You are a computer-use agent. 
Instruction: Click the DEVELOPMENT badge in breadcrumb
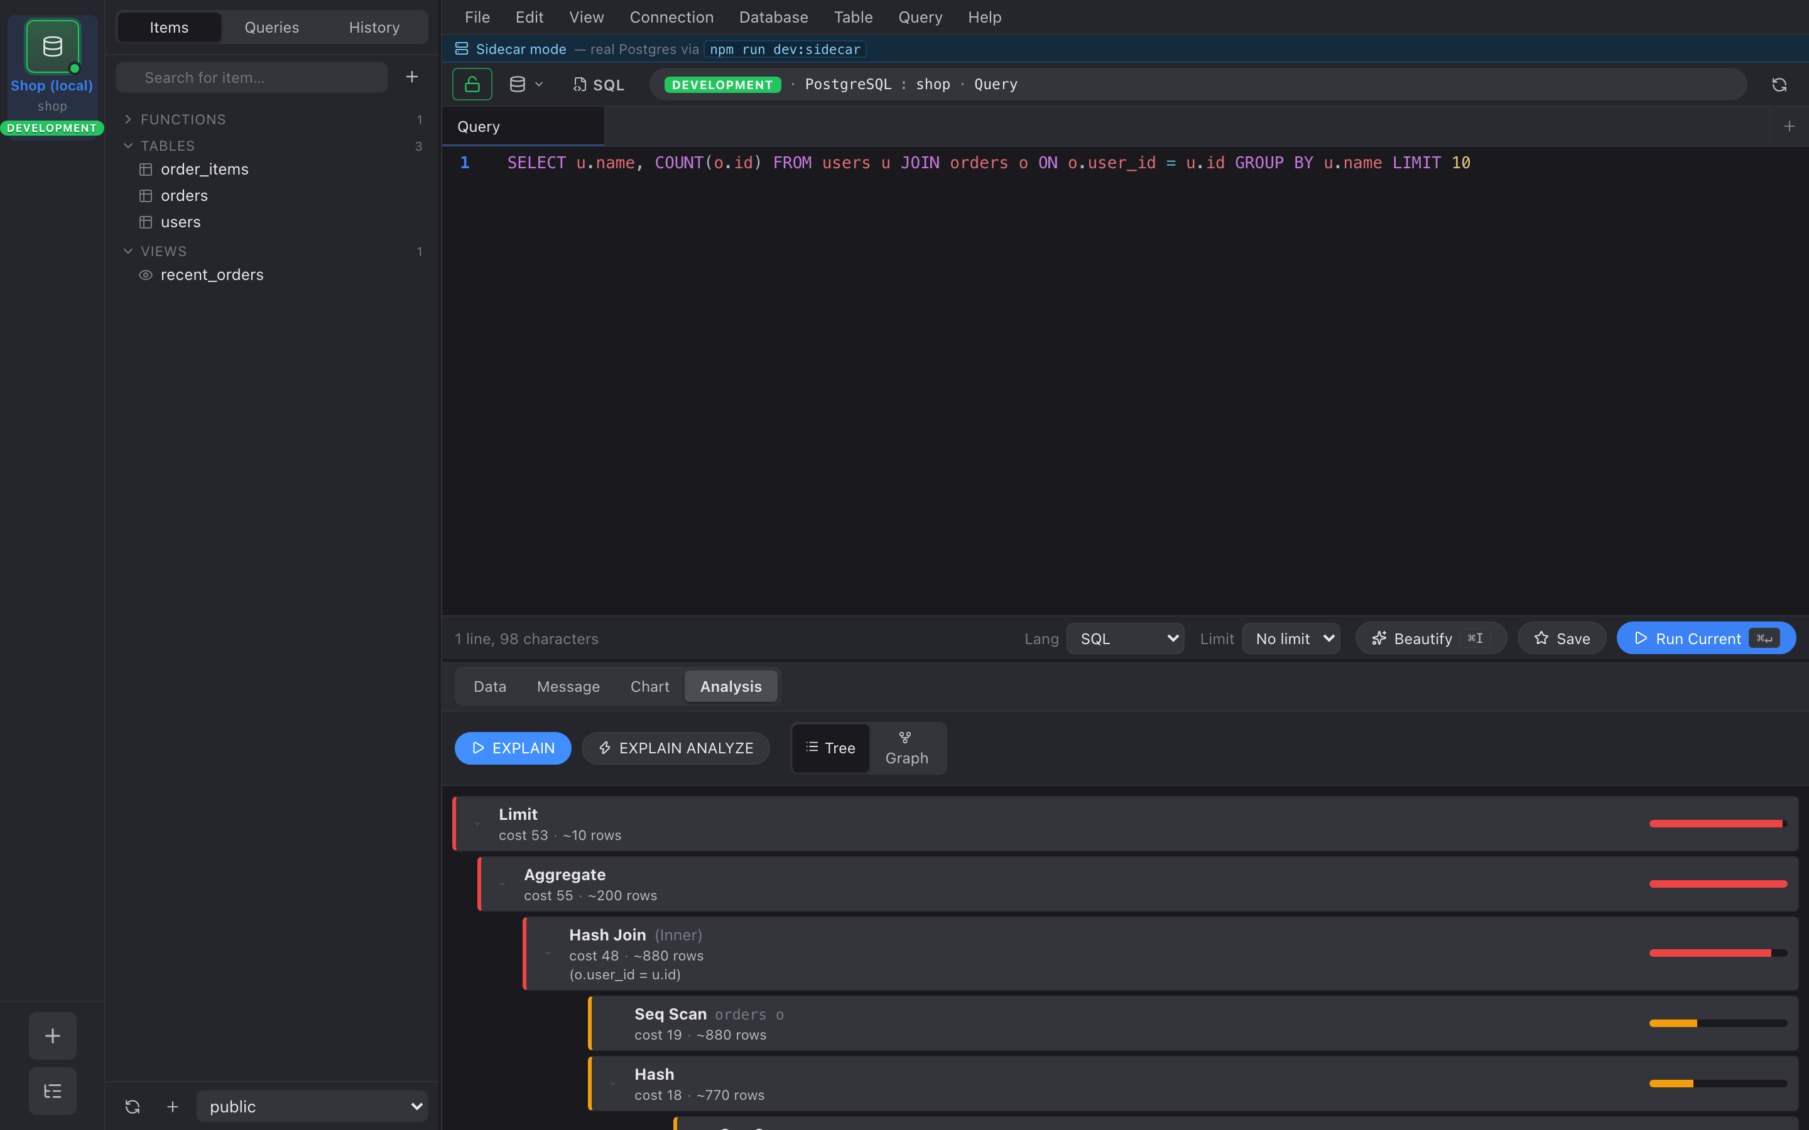pyautogui.click(x=722, y=85)
